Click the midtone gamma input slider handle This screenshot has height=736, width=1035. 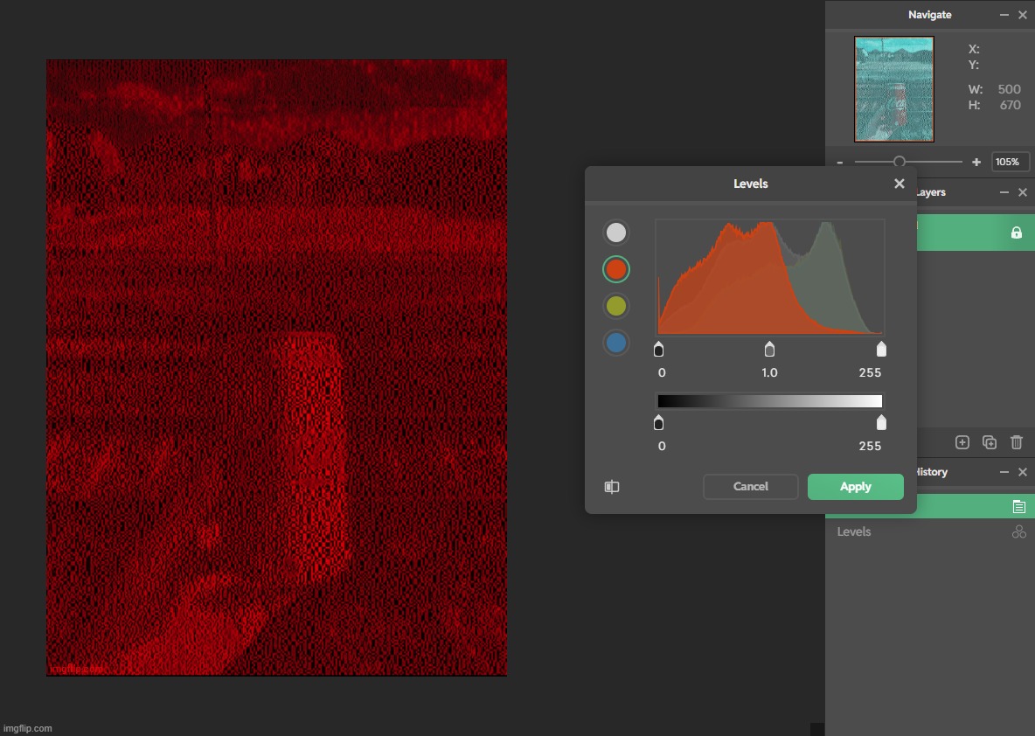pyautogui.click(x=769, y=350)
